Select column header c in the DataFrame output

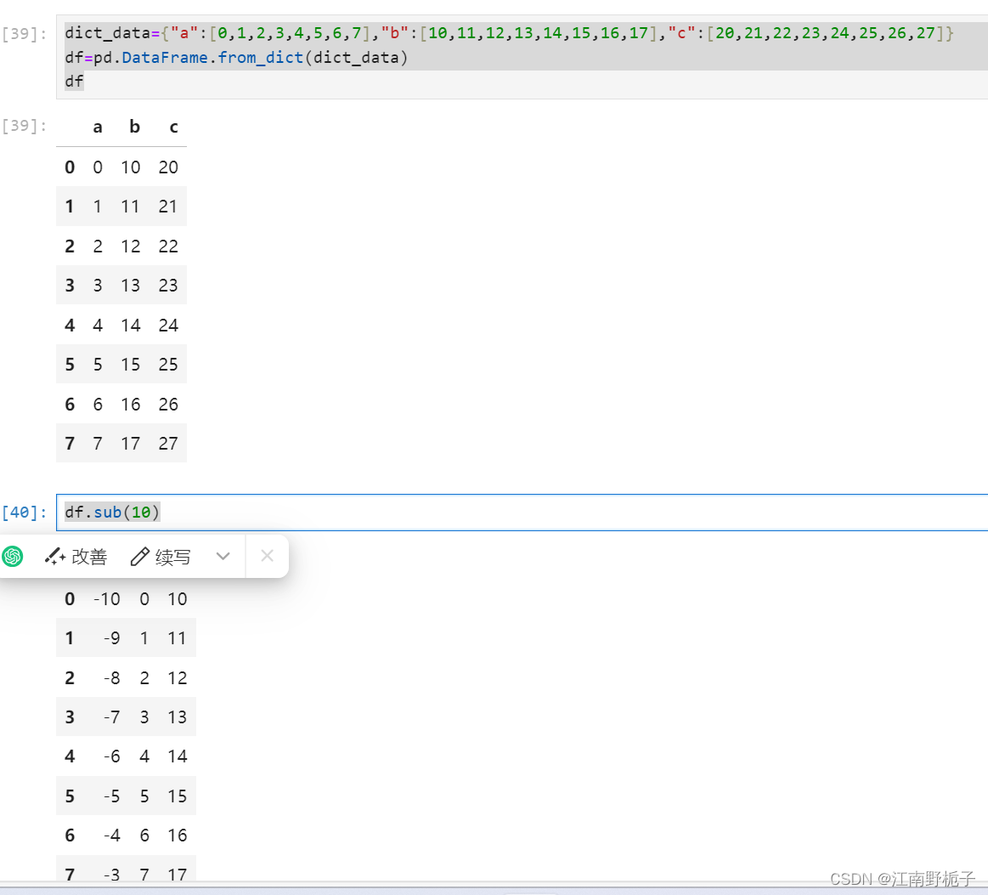173,127
